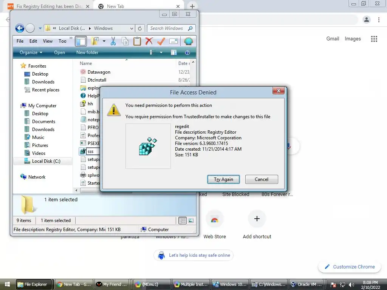
Task: Expand the view options dropdown arrow
Action: point(161,52)
